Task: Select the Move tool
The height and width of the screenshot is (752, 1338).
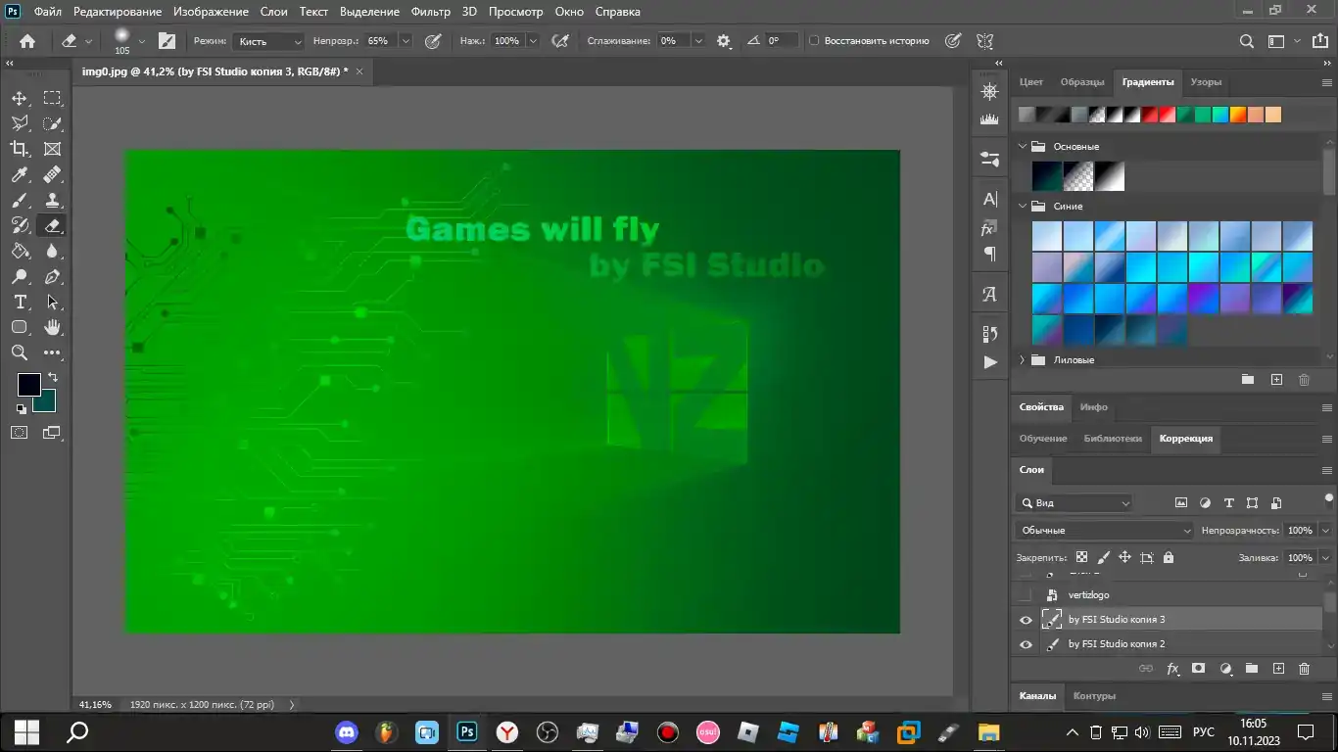Action: tap(20, 98)
